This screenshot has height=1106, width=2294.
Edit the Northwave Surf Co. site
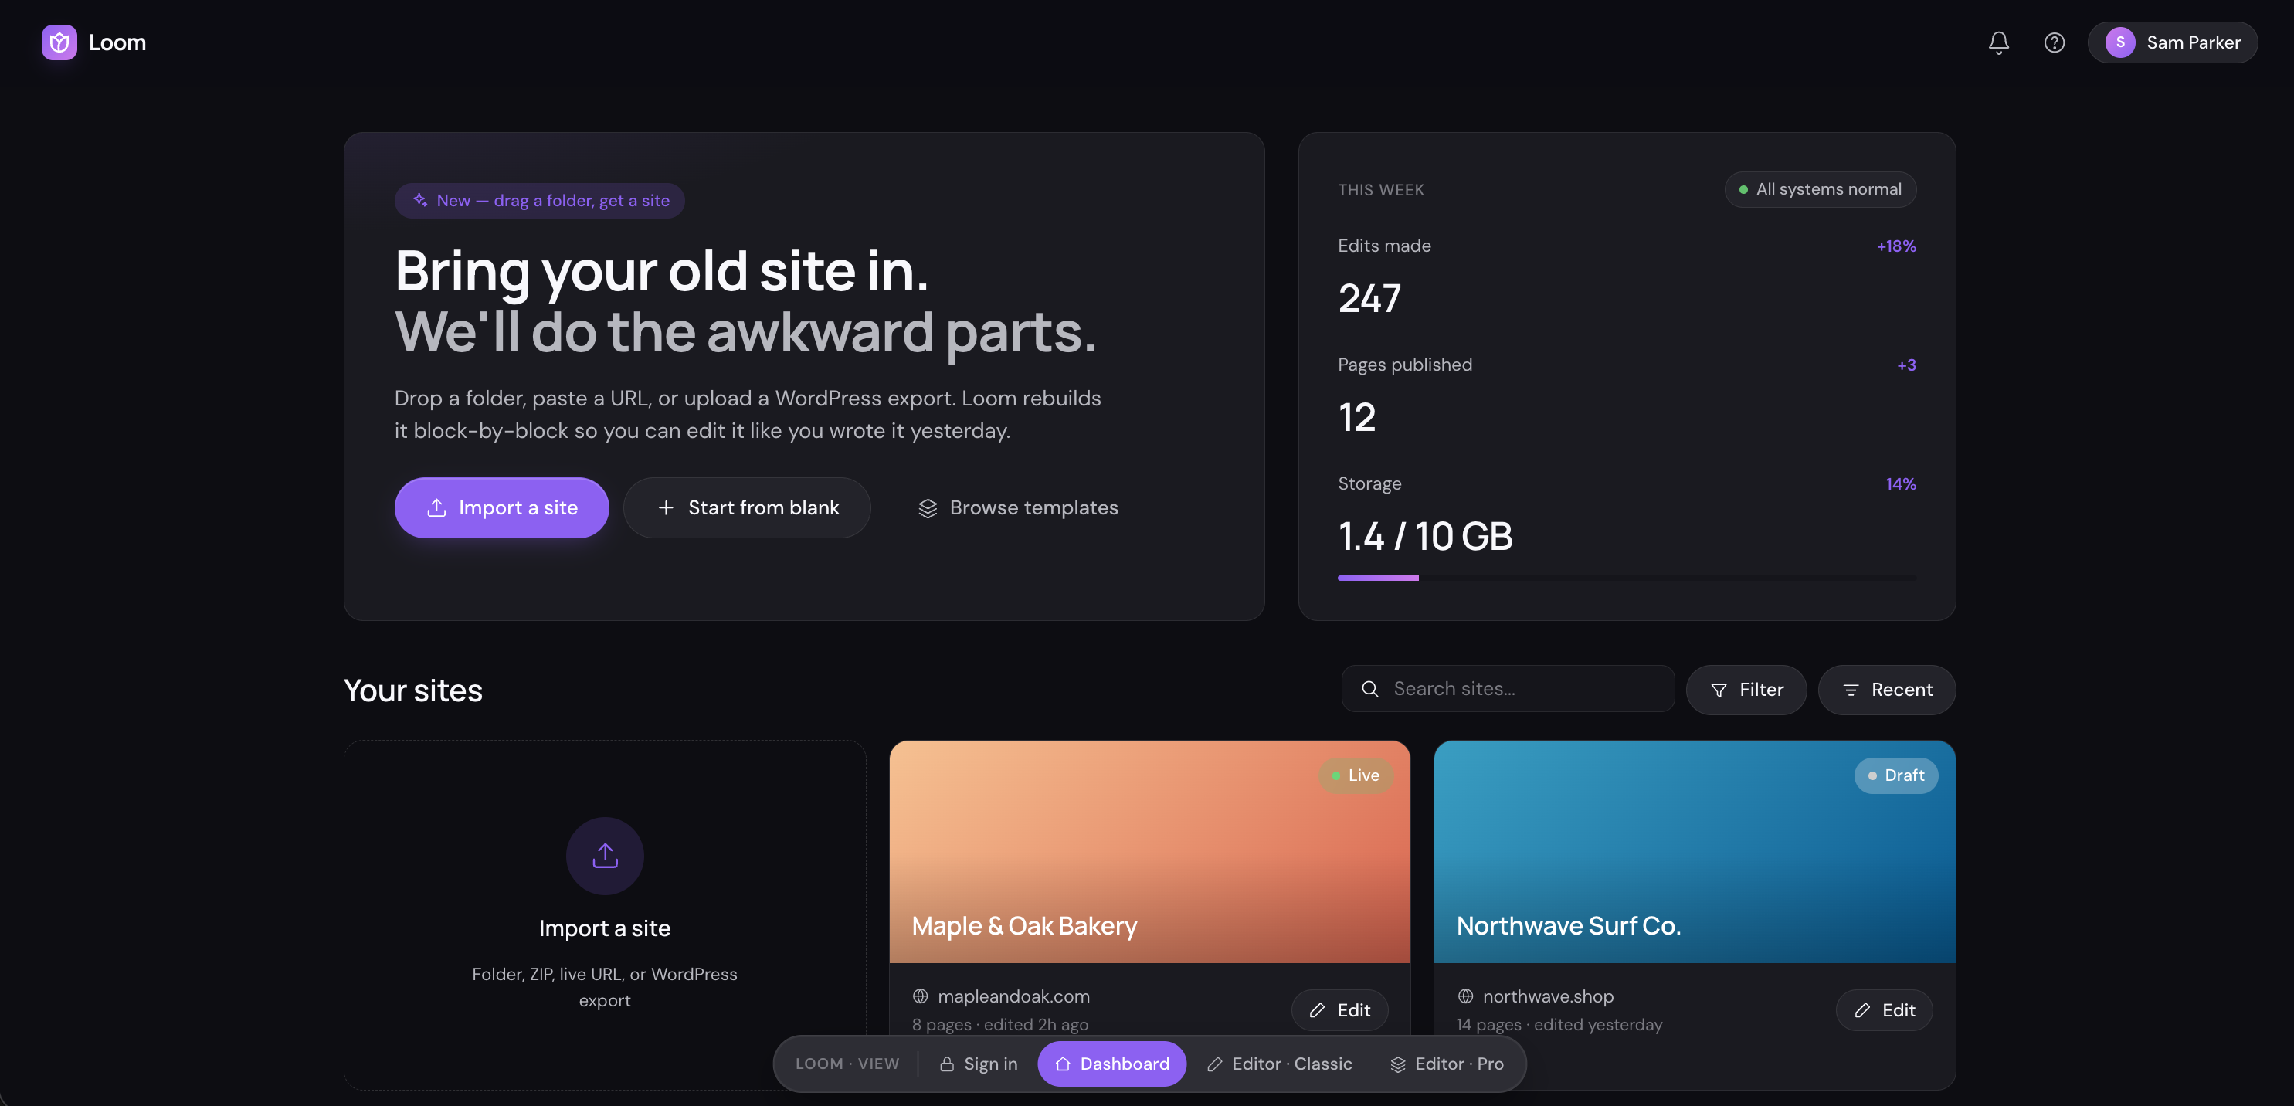(1883, 1009)
